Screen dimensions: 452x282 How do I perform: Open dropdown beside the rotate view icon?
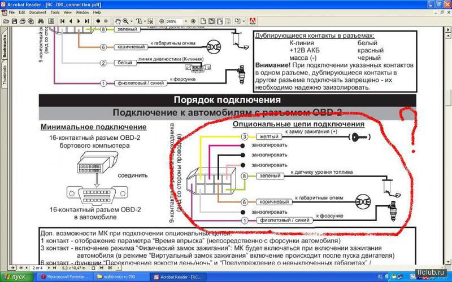point(244,21)
